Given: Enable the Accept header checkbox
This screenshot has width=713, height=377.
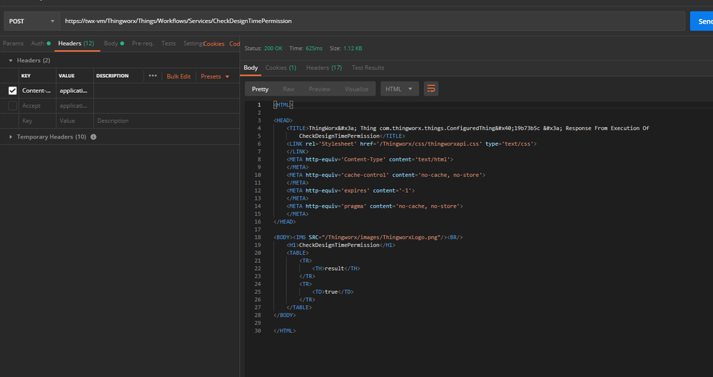Looking at the screenshot, I should pyautogui.click(x=13, y=106).
